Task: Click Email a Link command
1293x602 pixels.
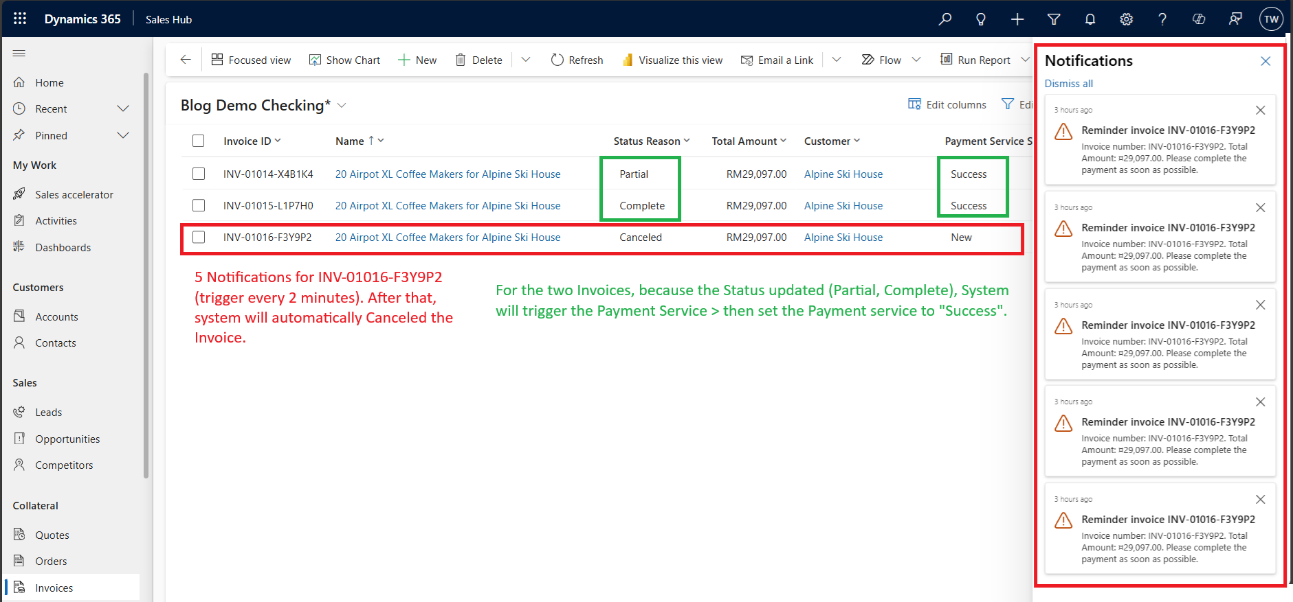Action: (777, 60)
